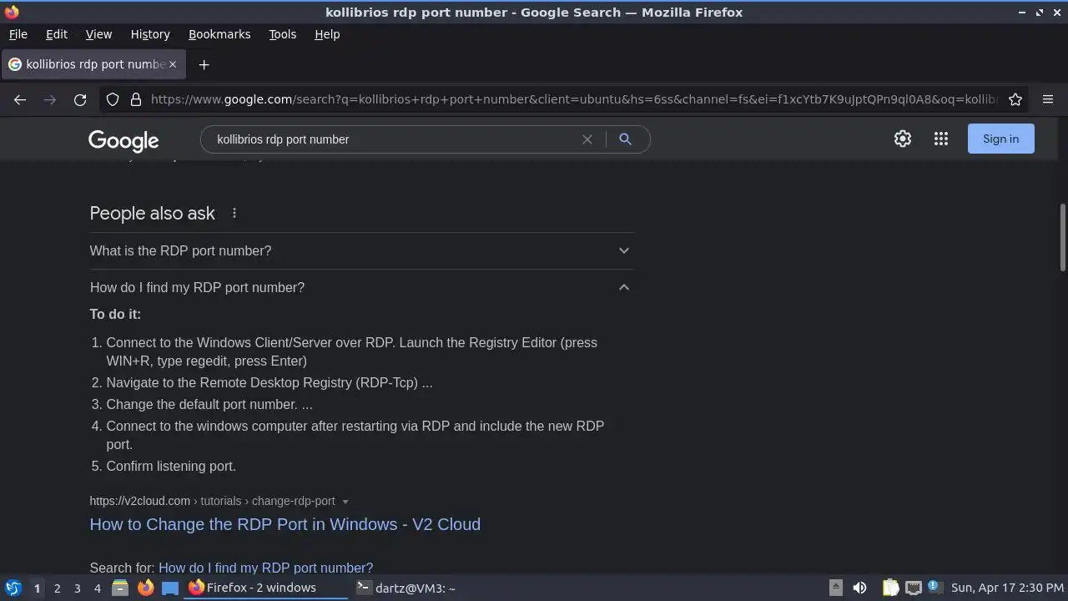Screen dimensions: 1068x601
Task: Open the clipboard manager tray icon
Action: click(891, 588)
